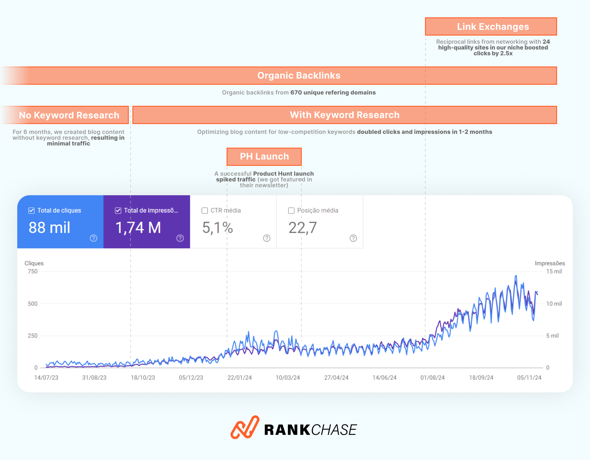
Task: Click the 27/04/24 date axis label
Action: tap(336, 378)
